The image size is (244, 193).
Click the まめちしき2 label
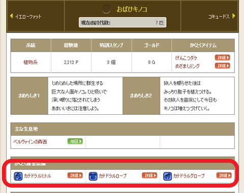(x=141, y=95)
